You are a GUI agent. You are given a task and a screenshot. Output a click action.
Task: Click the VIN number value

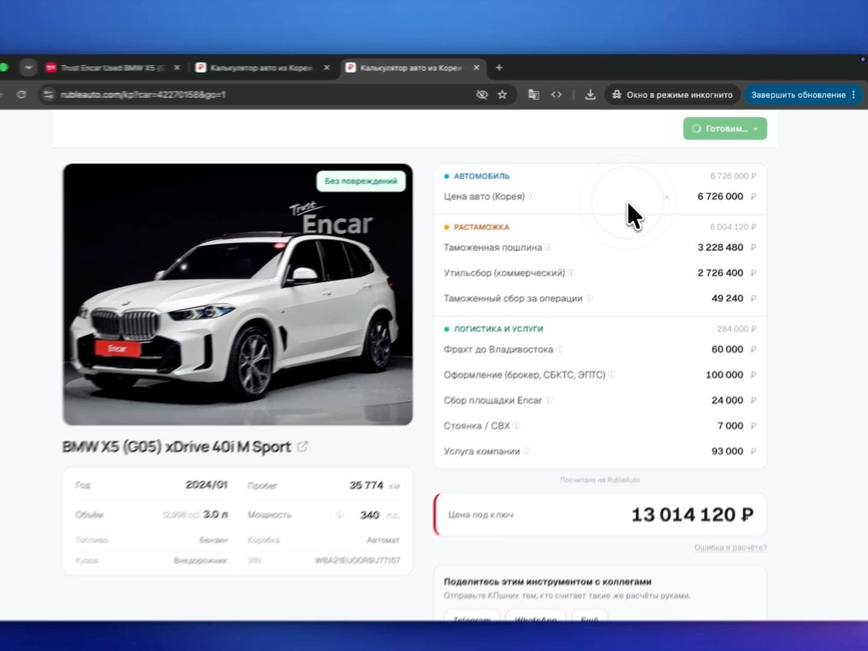point(357,561)
